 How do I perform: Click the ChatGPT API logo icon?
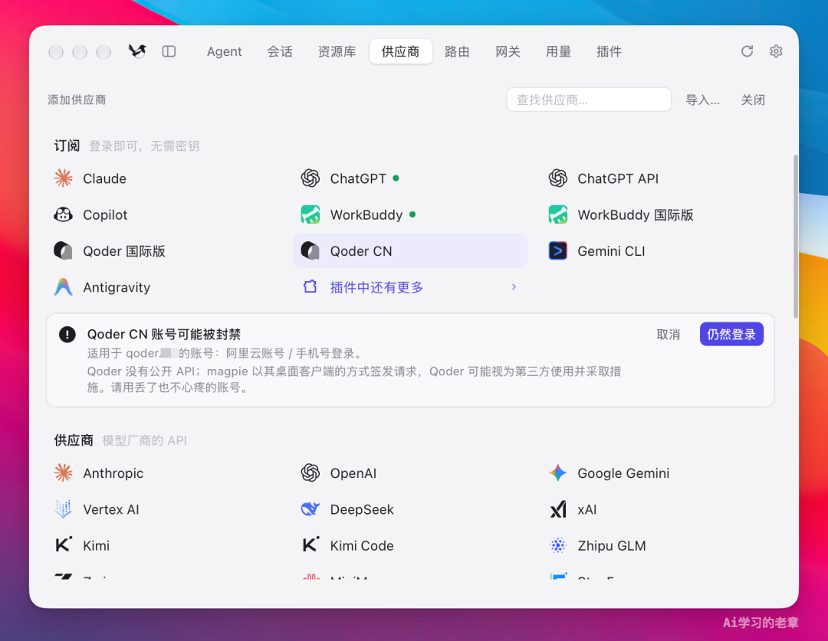[x=558, y=178]
